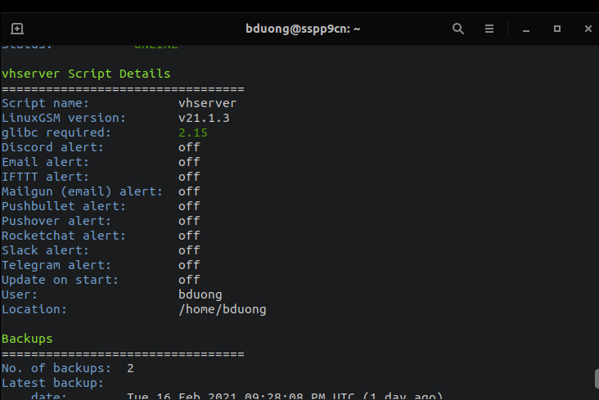The image size is (599, 400).
Task: Click the bduong@sspp9cn window title
Action: (x=303, y=28)
